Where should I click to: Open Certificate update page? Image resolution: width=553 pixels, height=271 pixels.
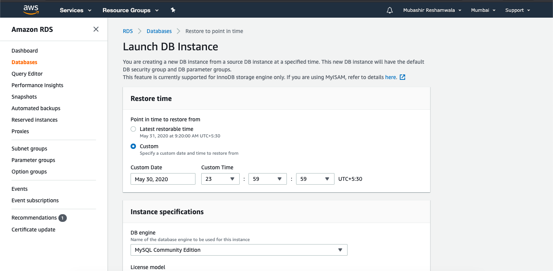[33, 230]
